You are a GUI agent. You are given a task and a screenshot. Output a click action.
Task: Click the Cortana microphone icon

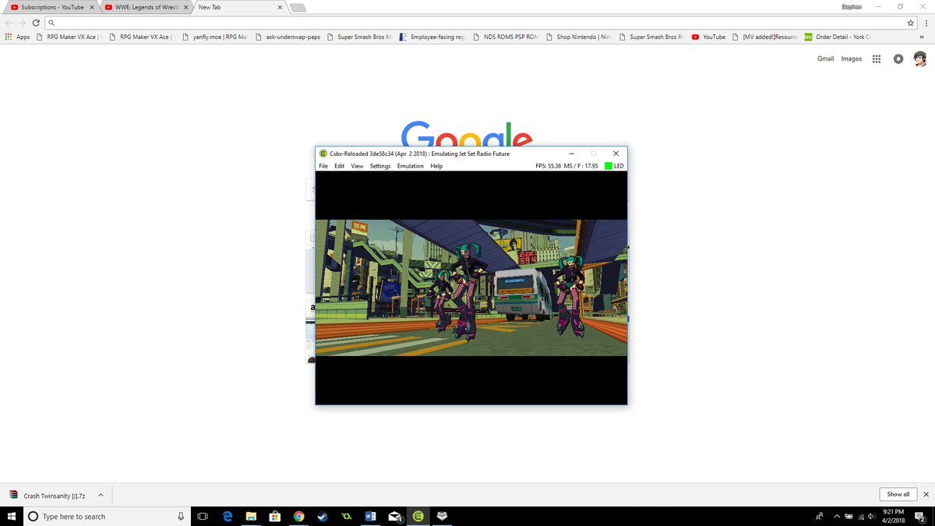coord(181,516)
